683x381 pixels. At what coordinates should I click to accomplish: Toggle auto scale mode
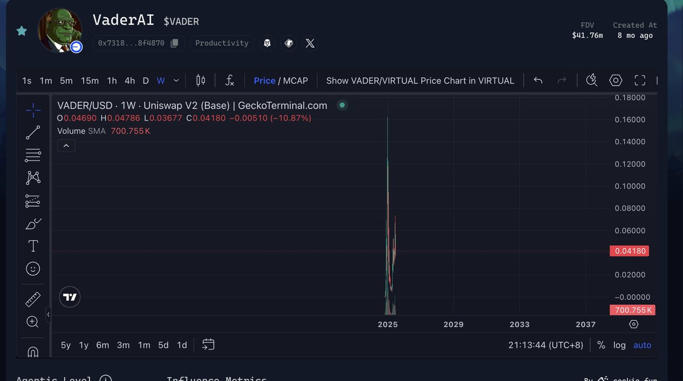643,345
